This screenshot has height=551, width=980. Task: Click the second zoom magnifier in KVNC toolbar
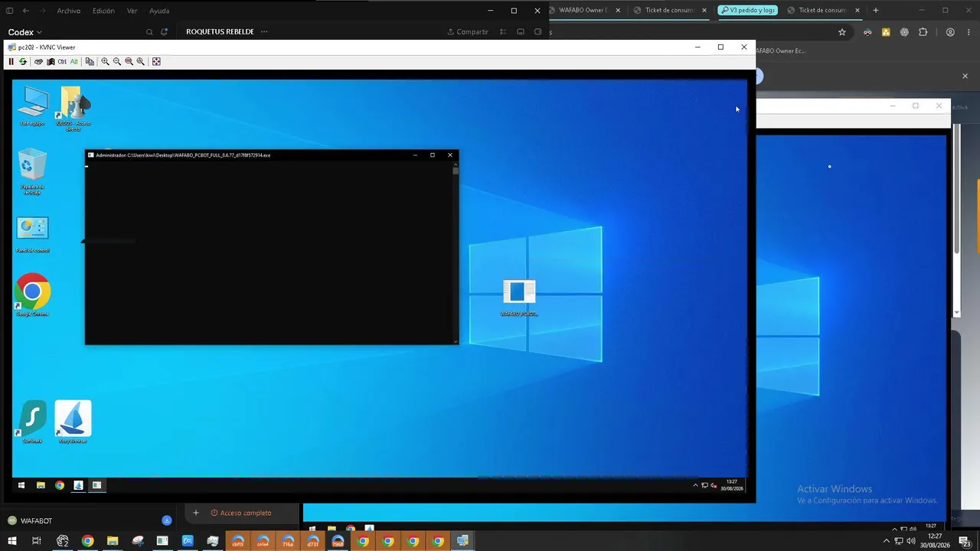tap(117, 61)
